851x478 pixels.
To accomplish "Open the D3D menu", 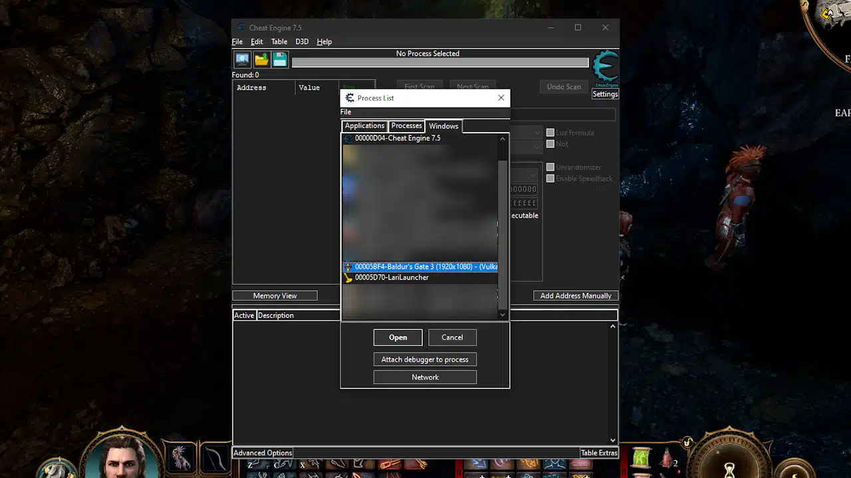I will point(302,42).
